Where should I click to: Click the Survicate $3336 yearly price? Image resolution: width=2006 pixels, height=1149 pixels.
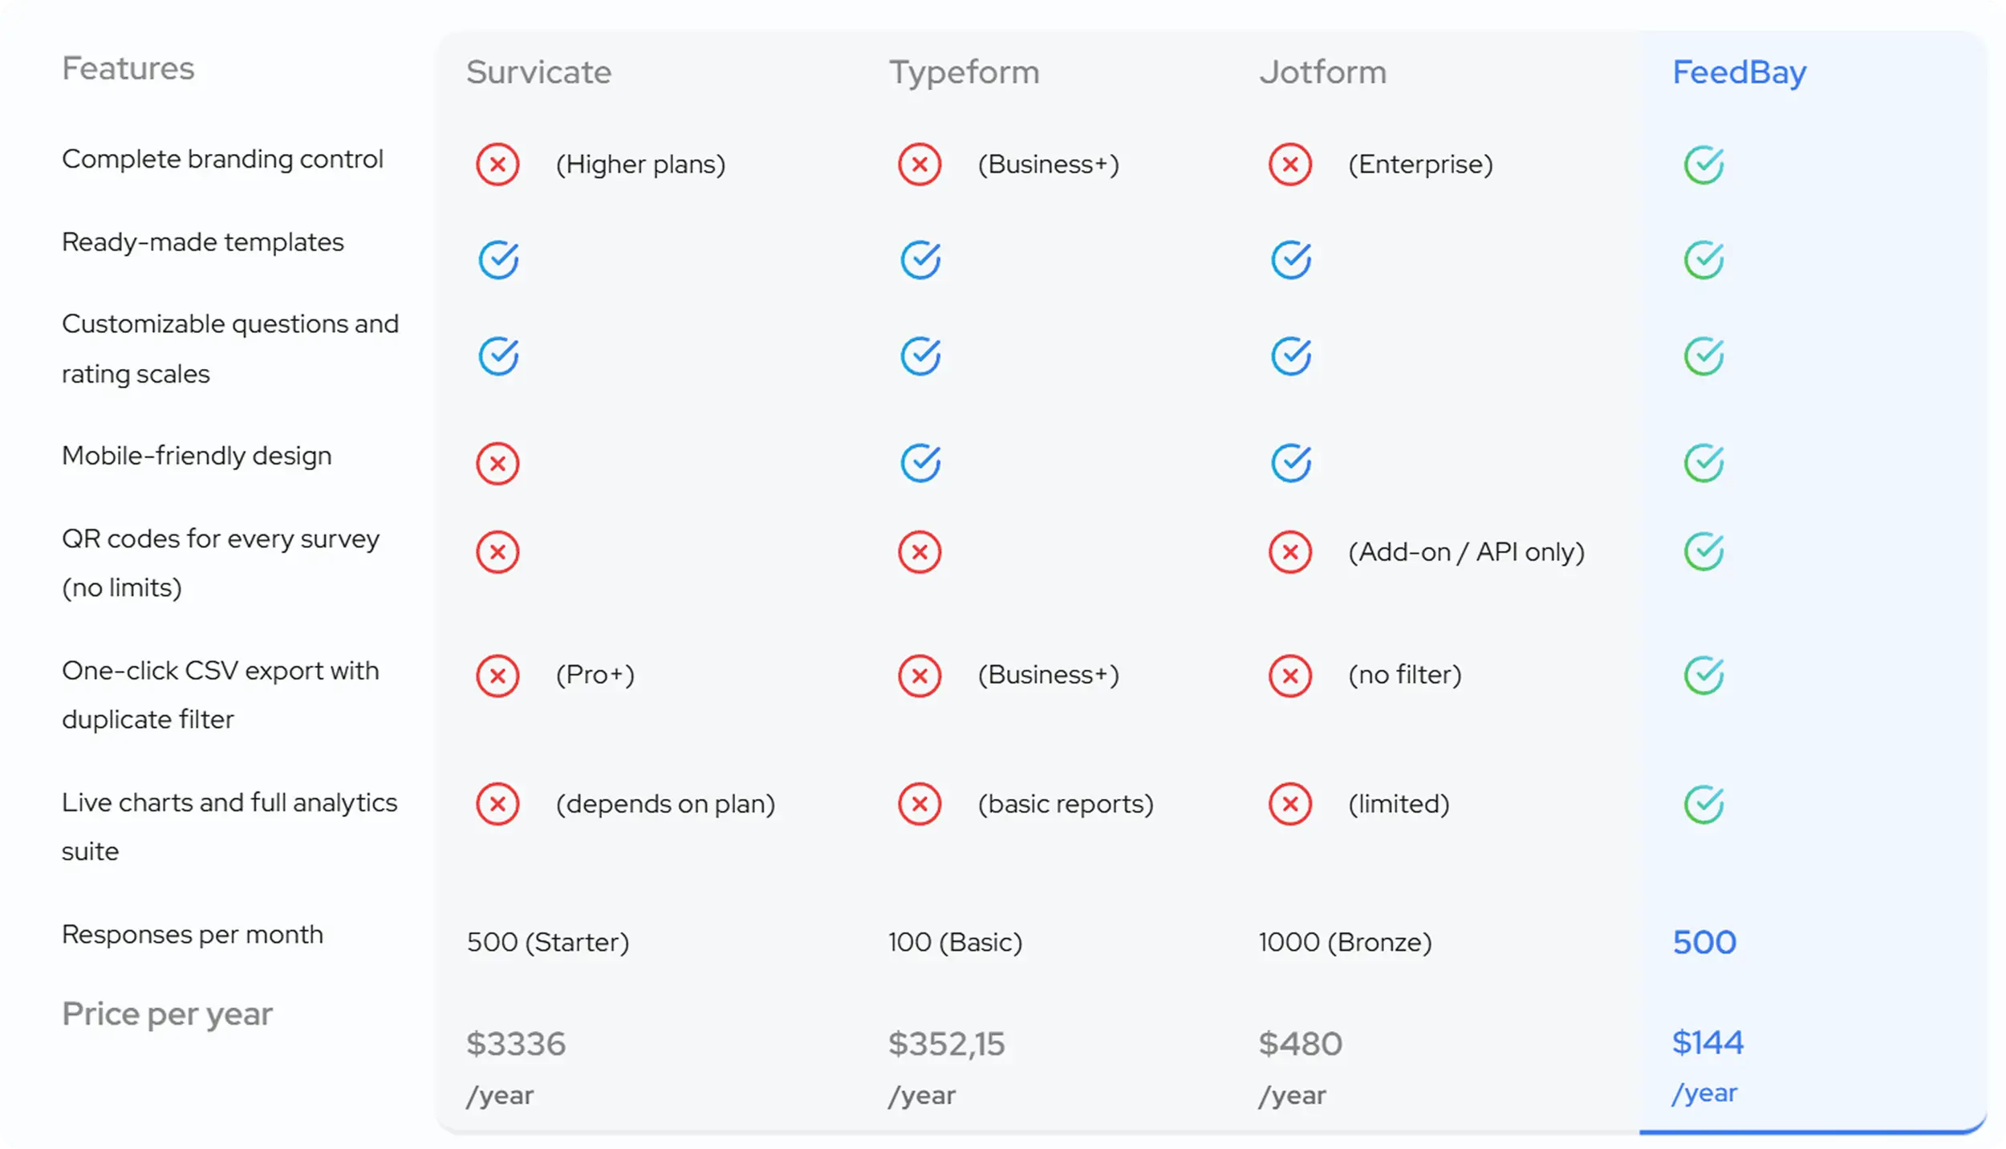click(x=516, y=1044)
